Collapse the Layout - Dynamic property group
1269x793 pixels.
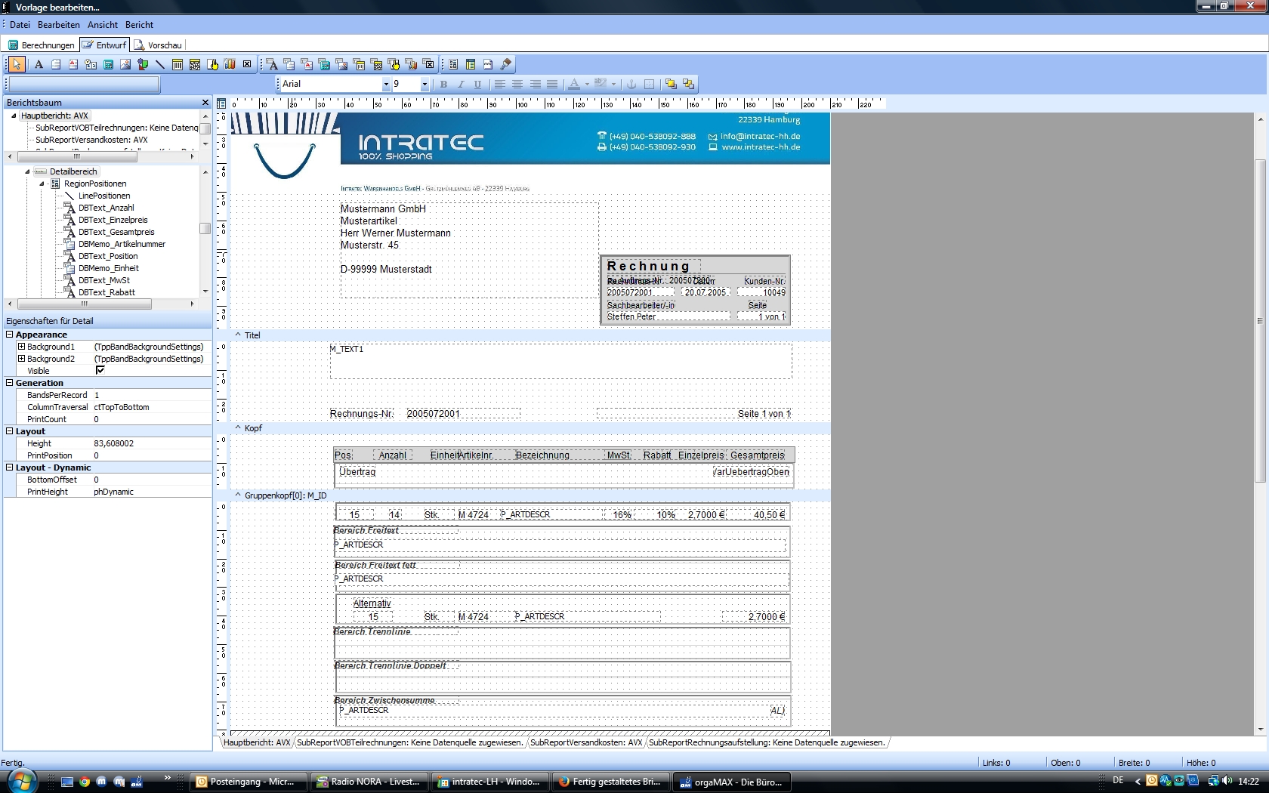coord(10,467)
